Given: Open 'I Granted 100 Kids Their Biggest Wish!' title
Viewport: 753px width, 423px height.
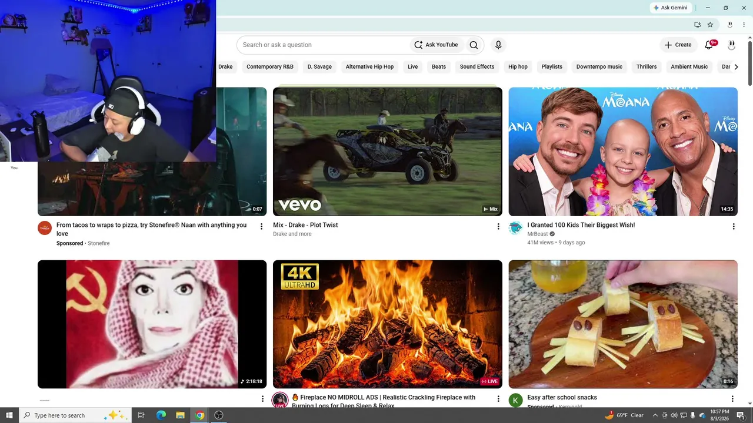Looking at the screenshot, I should (x=581, y=225).
